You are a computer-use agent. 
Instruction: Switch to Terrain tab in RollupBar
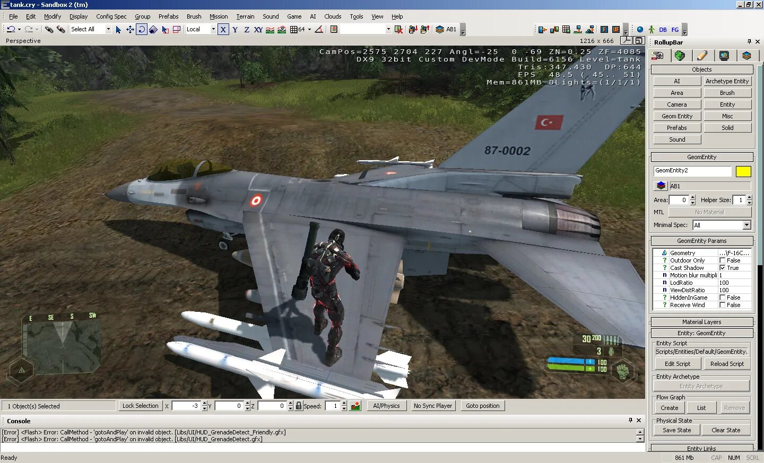click(680, 56)
